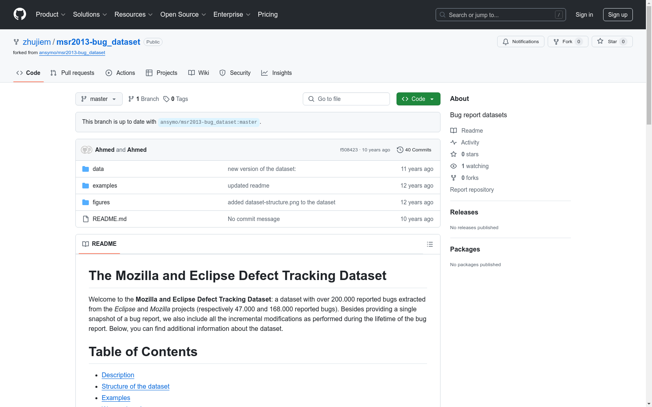The width and height of the screenshot is (652, 407).
Task: Click the examples folder icon
Action: coord(86,186)
